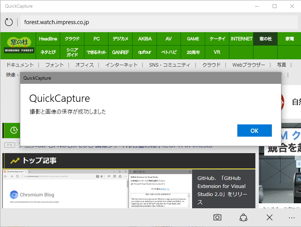
Task: Click the SNS・コミュニティ category link
Action: [169, 65]
